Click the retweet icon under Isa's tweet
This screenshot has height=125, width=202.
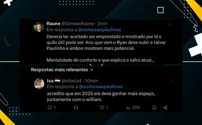click(76, 108)
